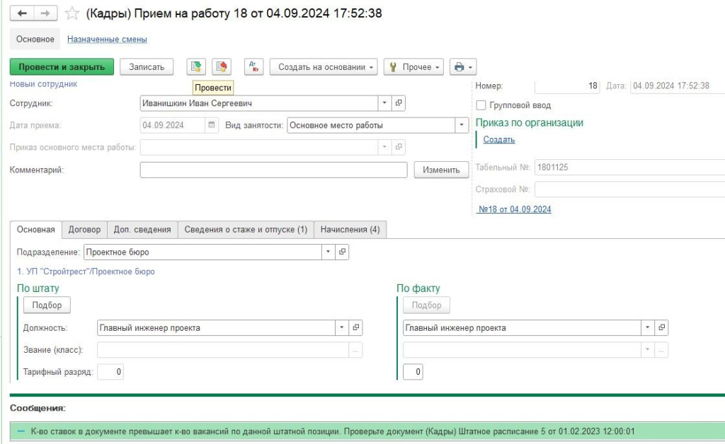Click the Провести (post document) icon
This screenshot has height=444, width=725.
click(196, 66)
